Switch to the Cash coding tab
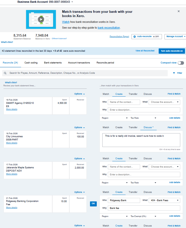 pos(31,63)
